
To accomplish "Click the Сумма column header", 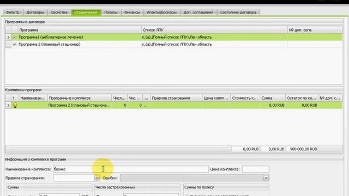I will 273,98.
